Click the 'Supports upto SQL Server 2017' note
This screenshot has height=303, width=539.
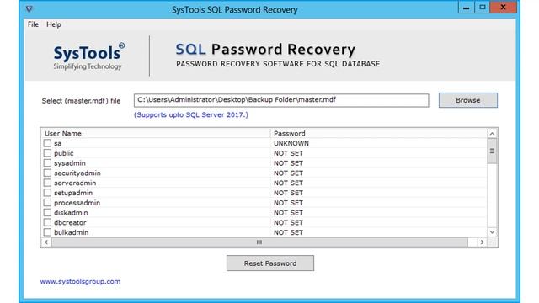[191, 114]
